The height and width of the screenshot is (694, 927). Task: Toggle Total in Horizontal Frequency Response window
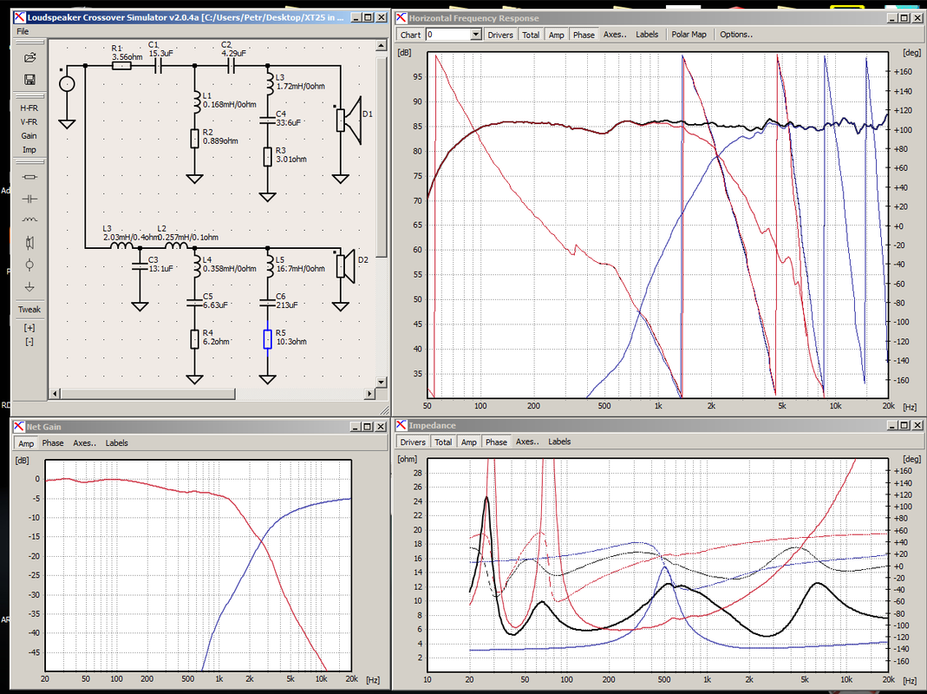pyautogui.click(x=531, y=35)
